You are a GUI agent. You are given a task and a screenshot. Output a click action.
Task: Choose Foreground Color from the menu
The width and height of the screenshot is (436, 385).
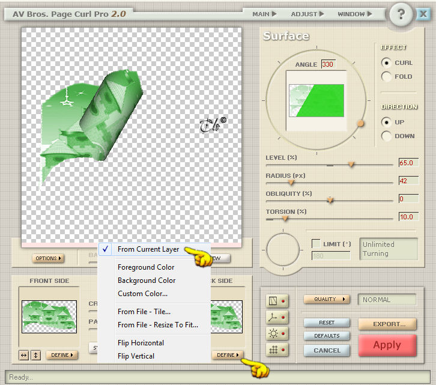pos(146,267)
